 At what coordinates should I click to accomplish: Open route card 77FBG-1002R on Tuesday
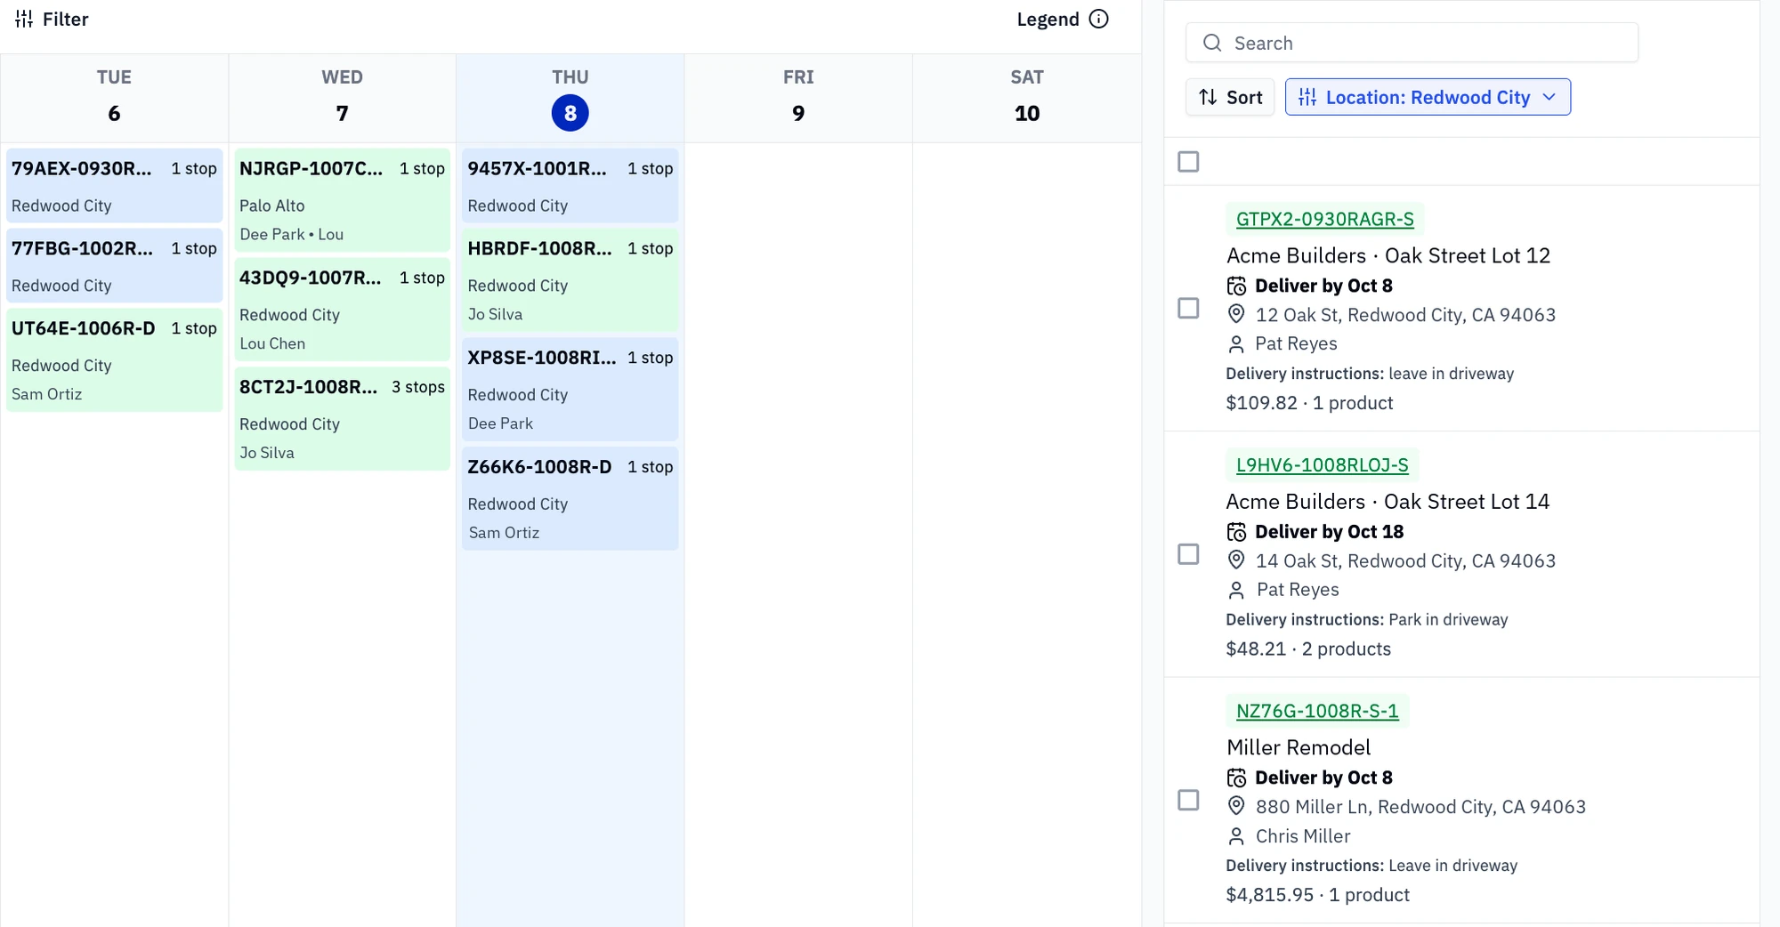pos(114,266)
